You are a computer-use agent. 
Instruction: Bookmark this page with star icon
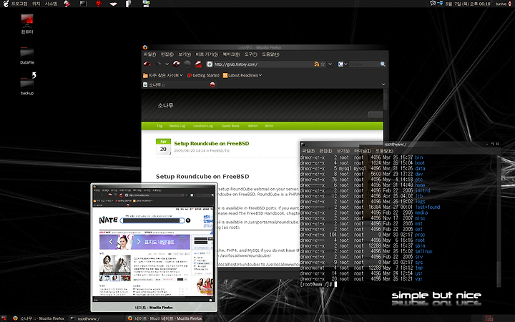point(323,64)
